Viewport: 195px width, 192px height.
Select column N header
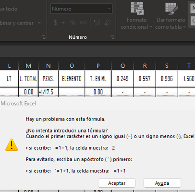[x=49, y=66]
